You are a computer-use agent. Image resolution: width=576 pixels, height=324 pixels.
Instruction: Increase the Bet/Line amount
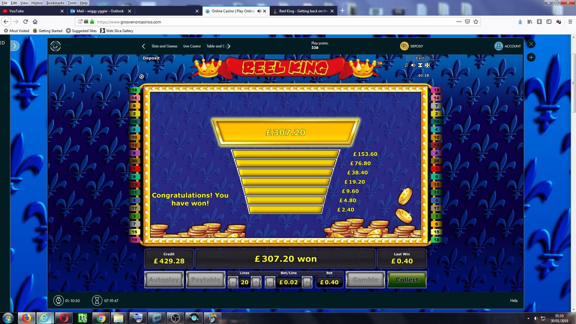click(x=307, y=282)
